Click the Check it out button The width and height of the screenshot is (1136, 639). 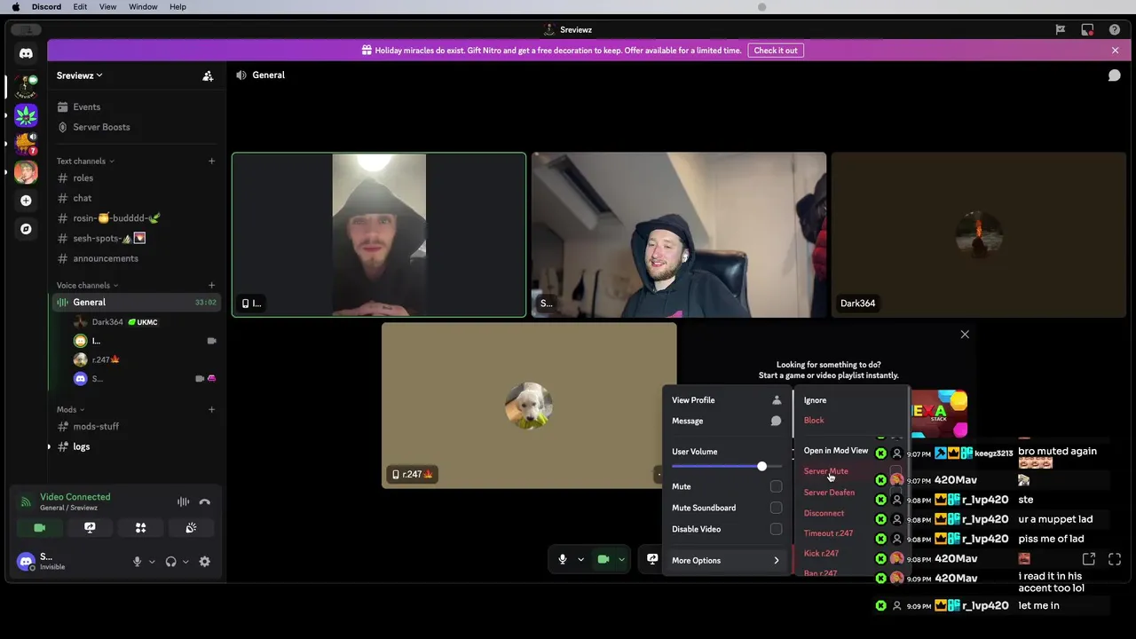click(x=776, y=51)
